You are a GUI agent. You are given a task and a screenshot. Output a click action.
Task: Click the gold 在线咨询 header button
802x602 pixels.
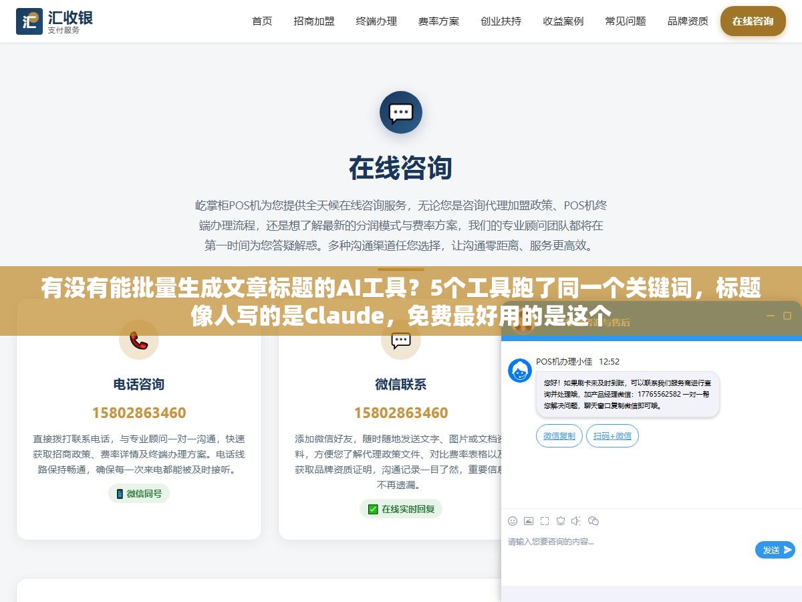pyautogui.click(x=753, y=21)
